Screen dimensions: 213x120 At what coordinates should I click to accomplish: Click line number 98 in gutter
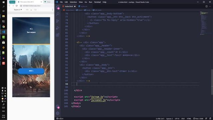[67, 84]
